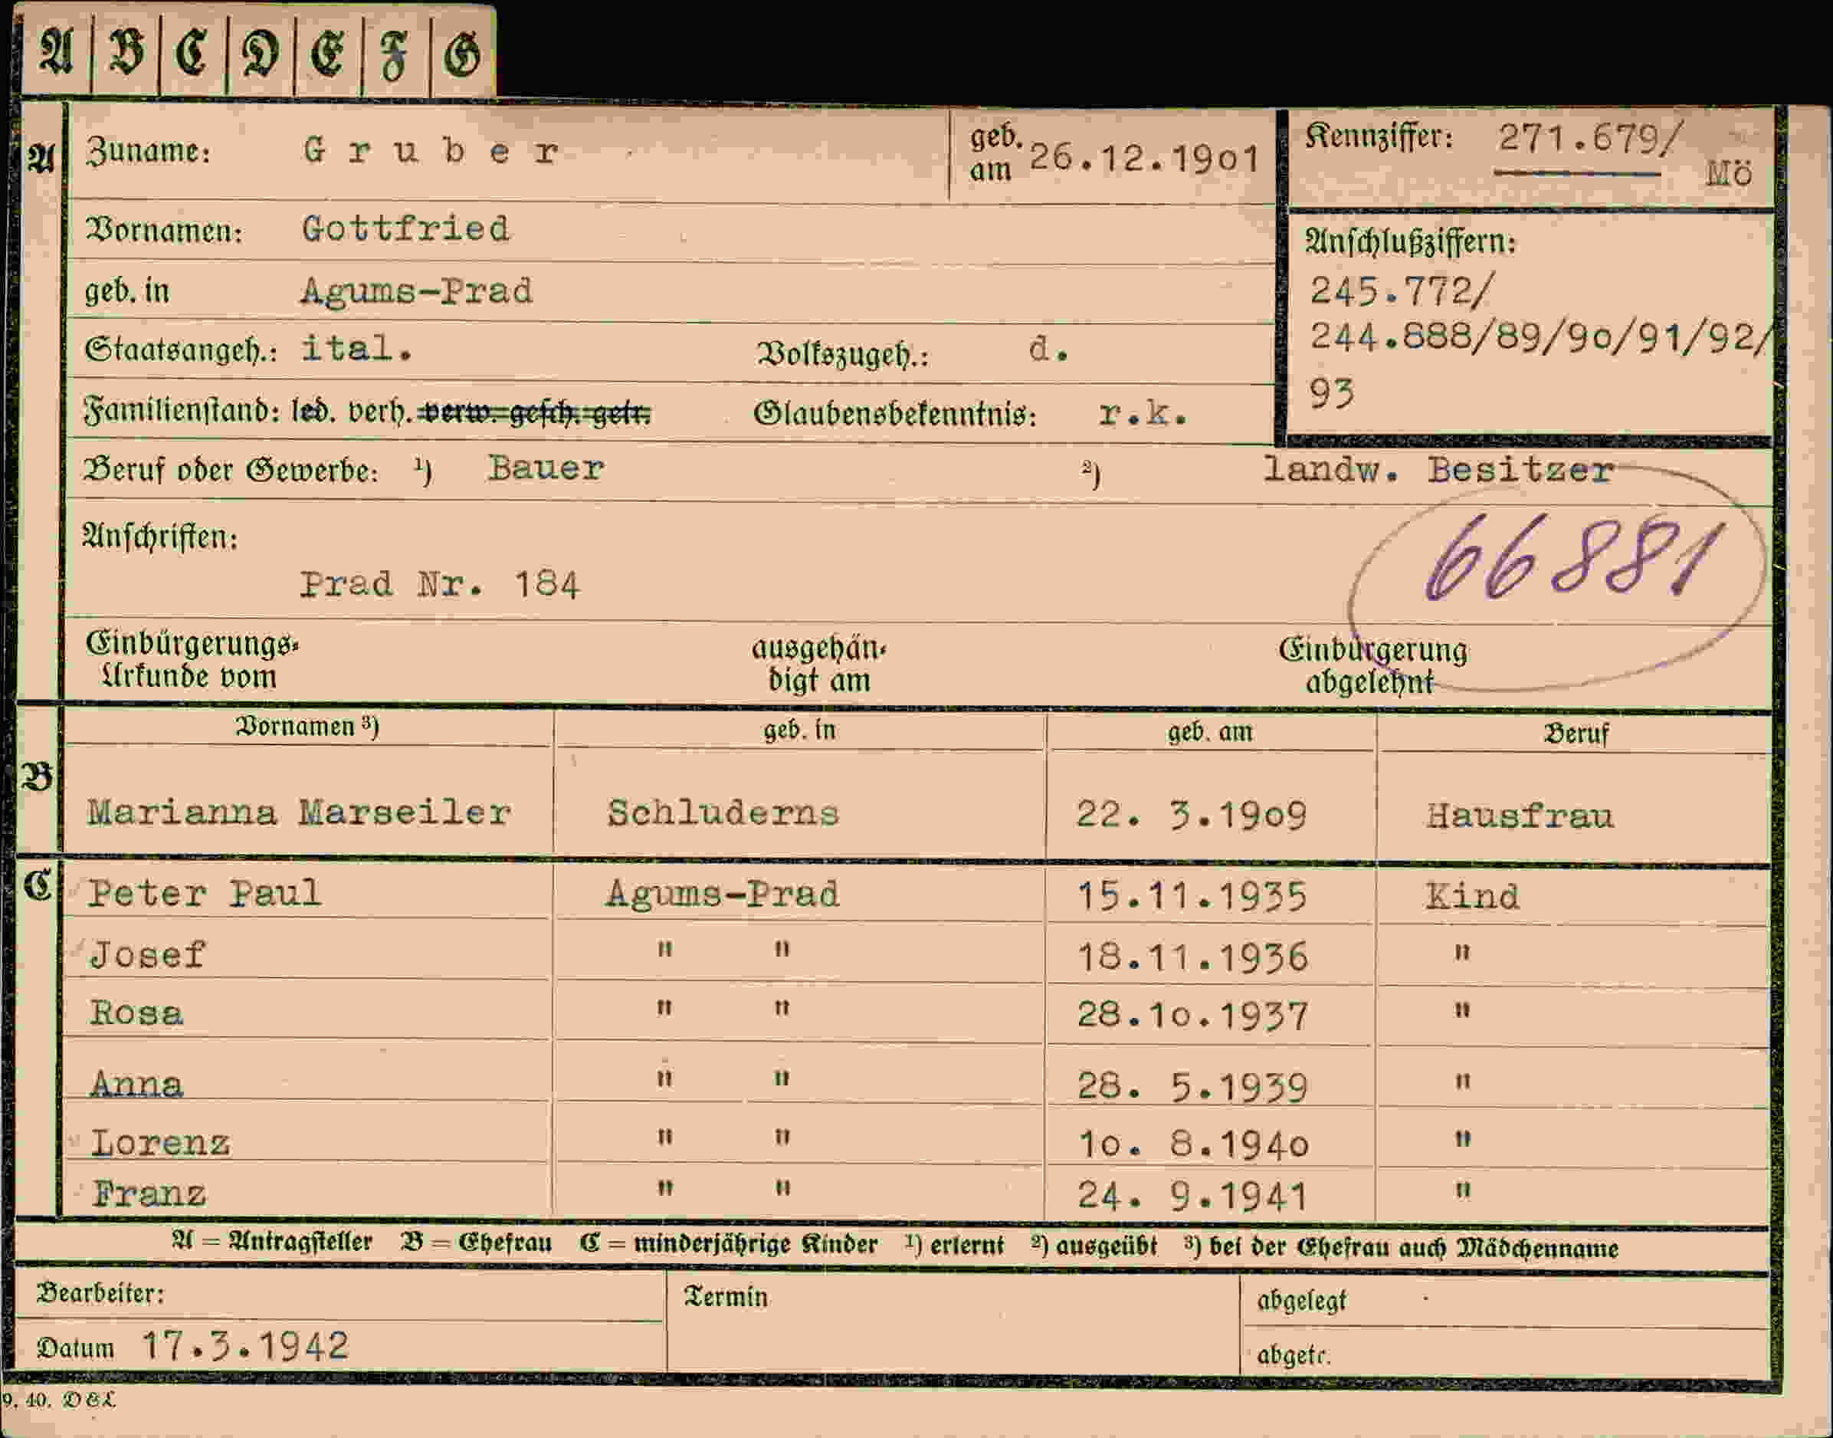1833x1438 pixels.
Task: Click the birth date '28.10.1937'
Action: (x=1192, y=1016)
